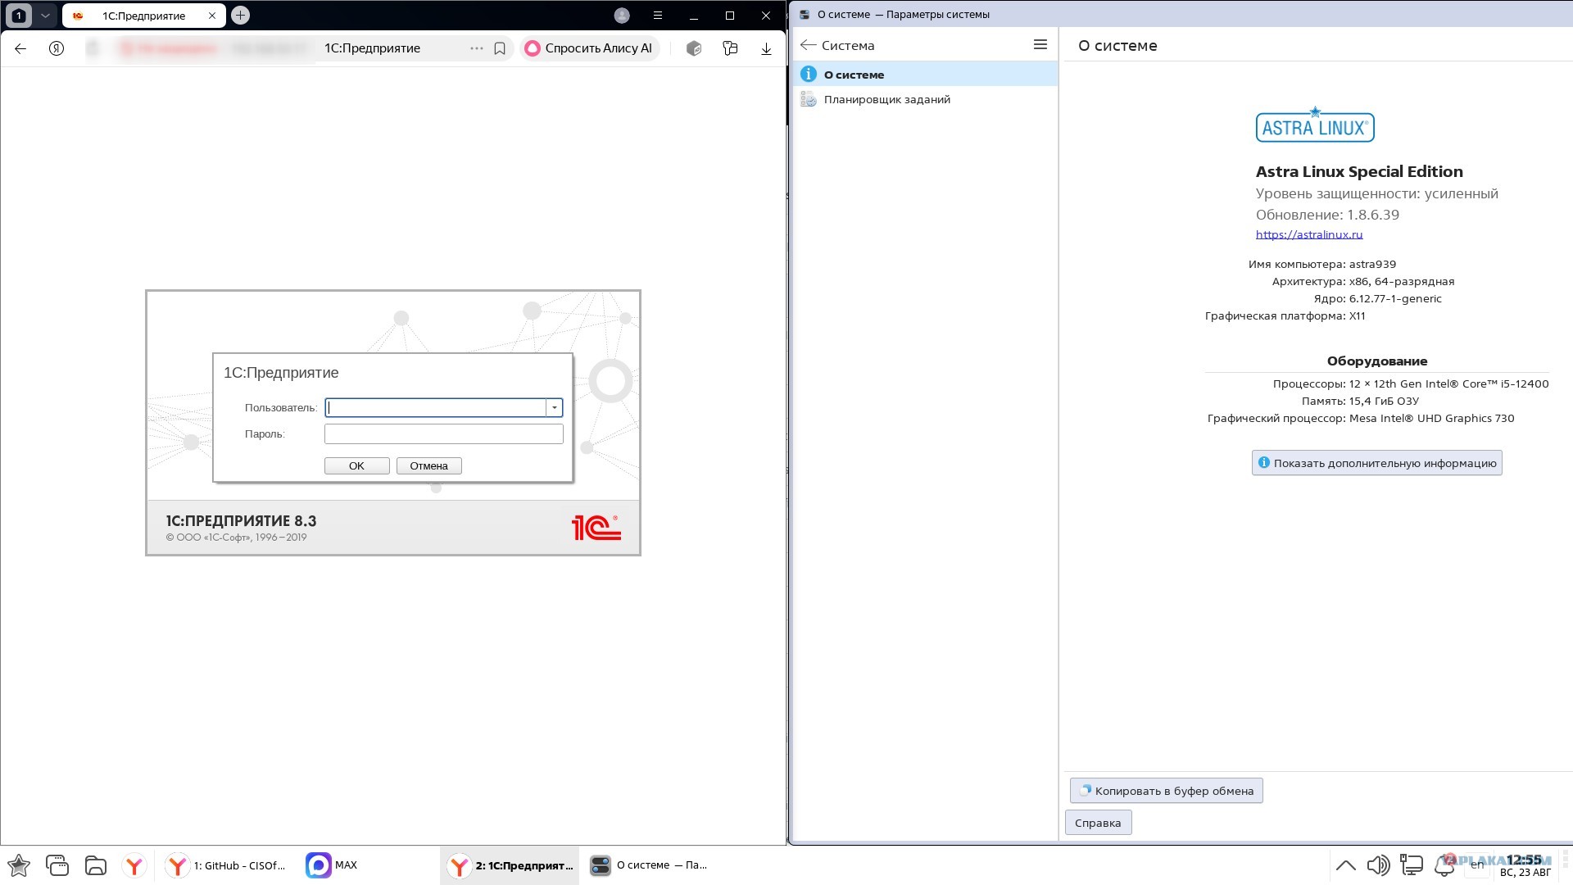Show the desktop windows switcher icon
This screenshot has height=885, width=1573.
point(57,865)
